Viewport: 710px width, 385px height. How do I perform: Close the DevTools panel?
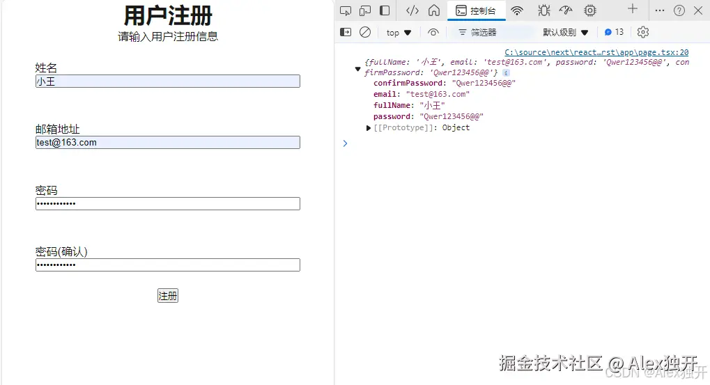click(698, 10)
